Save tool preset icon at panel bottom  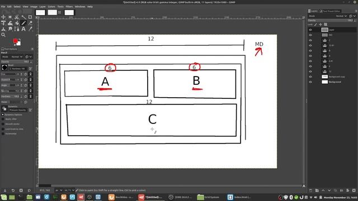(5, 190)
